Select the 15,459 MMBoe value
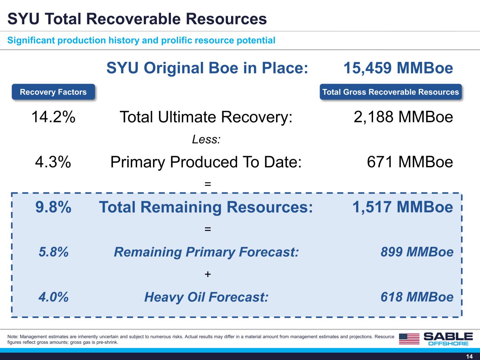This screenshot has height=360, width=480. point(398,68)
